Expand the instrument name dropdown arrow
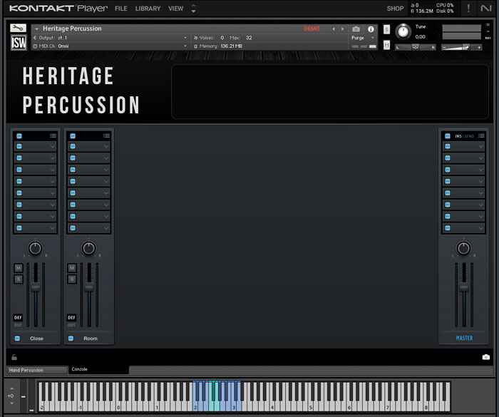Image resolution: width=499 pixels, height=417 pixels. click(36, 29)
